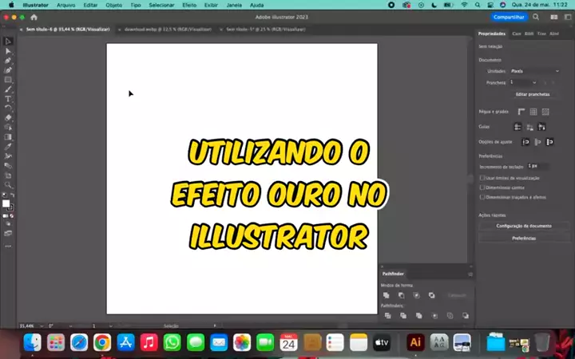This screenshot has width=575, height=359.
Task: Open the Unidades dropdown showing Pixels
Action: click(x=534, y=71)
